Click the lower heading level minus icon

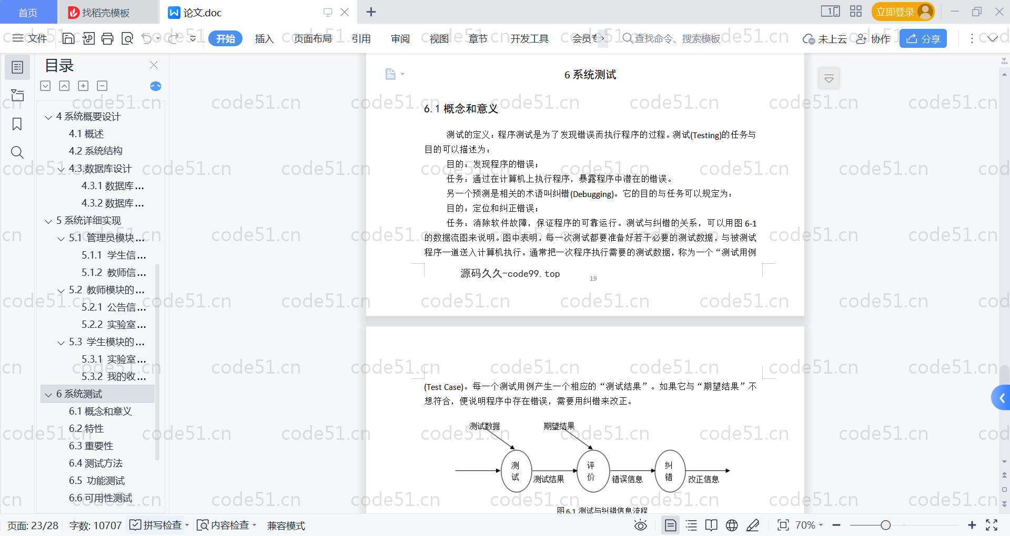pos(102,86)
